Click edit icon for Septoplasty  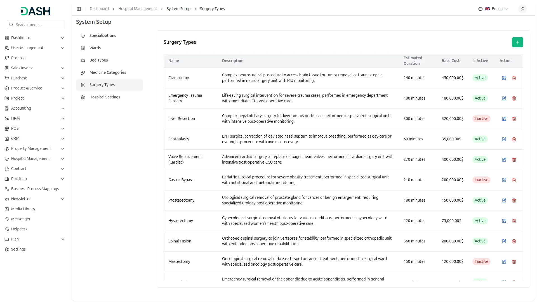(x=504, y=139)
